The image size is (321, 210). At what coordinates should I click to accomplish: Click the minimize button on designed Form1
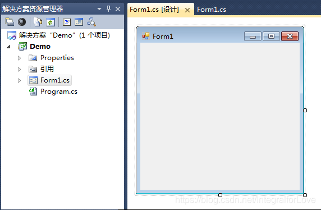pyautogui.click(x=253, y=36)
